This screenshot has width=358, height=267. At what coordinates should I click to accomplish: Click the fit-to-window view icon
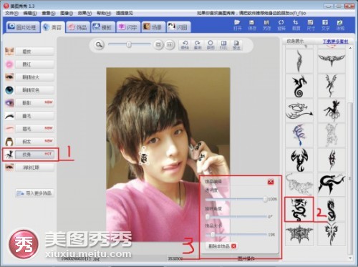pos(158,44)
